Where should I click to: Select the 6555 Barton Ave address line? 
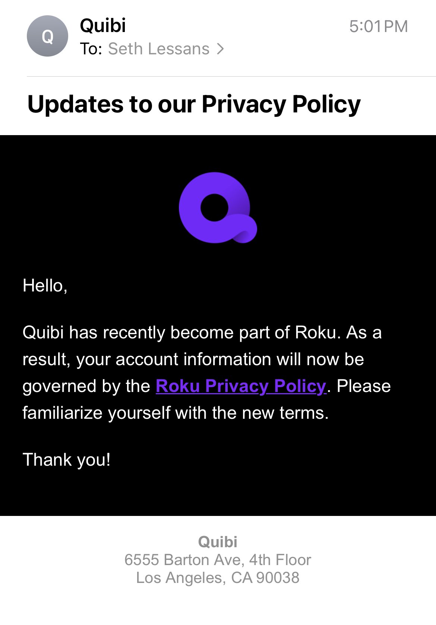point(218,560)
